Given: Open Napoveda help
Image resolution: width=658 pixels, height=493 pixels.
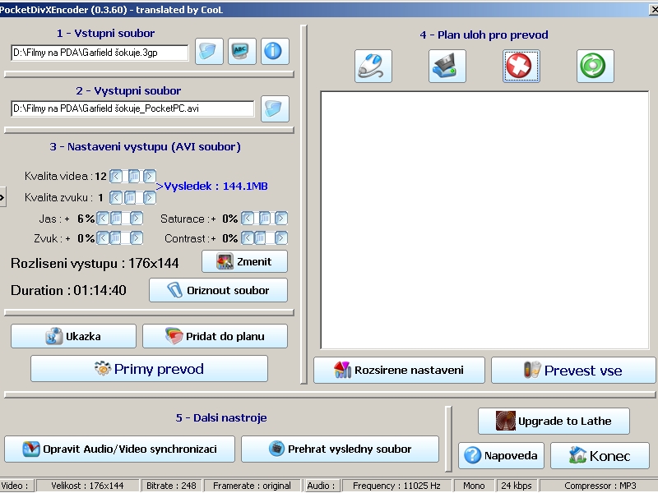Looking at the screenshot, I should click(501, 455).
